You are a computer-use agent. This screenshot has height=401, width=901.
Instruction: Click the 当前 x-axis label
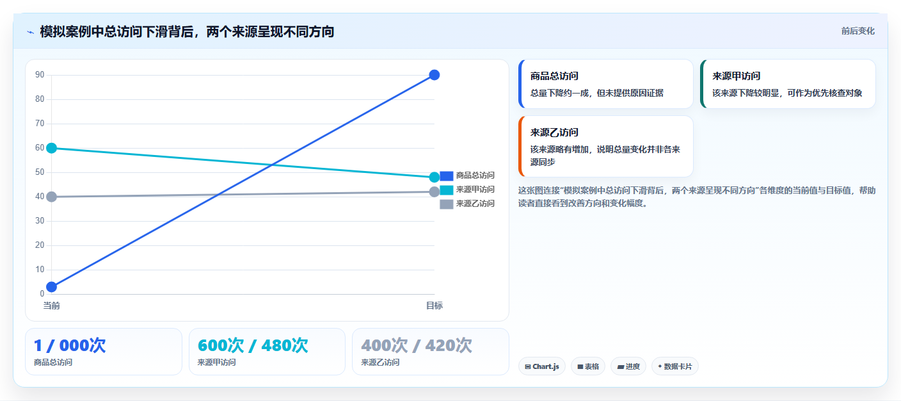(x=52, y=306)
